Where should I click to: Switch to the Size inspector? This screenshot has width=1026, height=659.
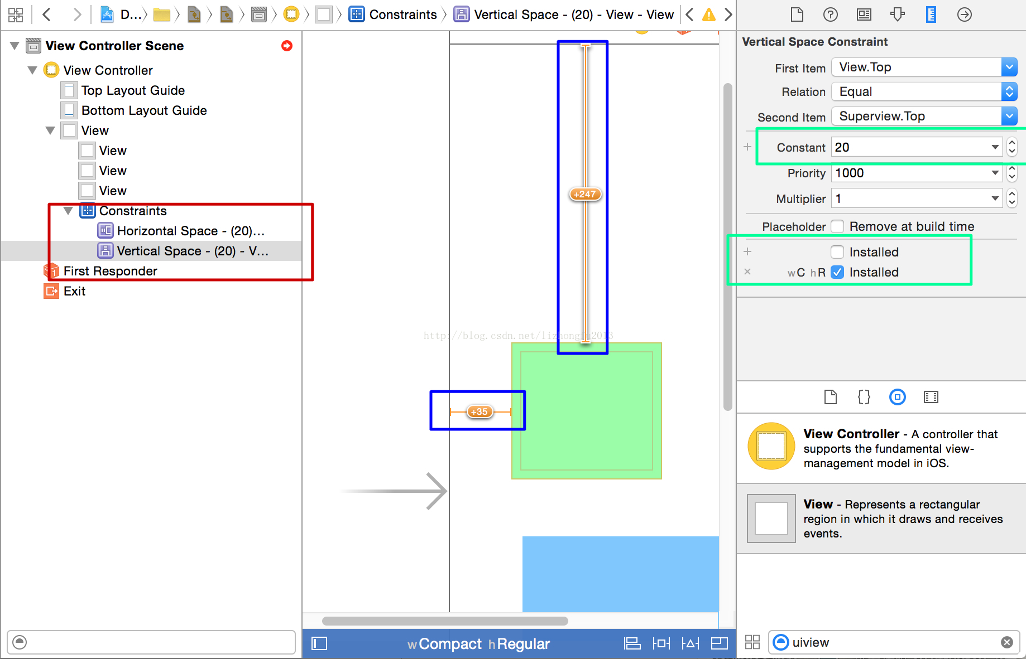[931, 14]
